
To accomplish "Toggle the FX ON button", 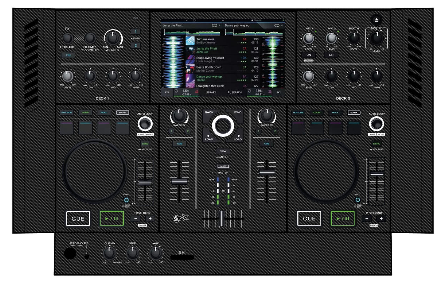I will click(x=68, y=55).
